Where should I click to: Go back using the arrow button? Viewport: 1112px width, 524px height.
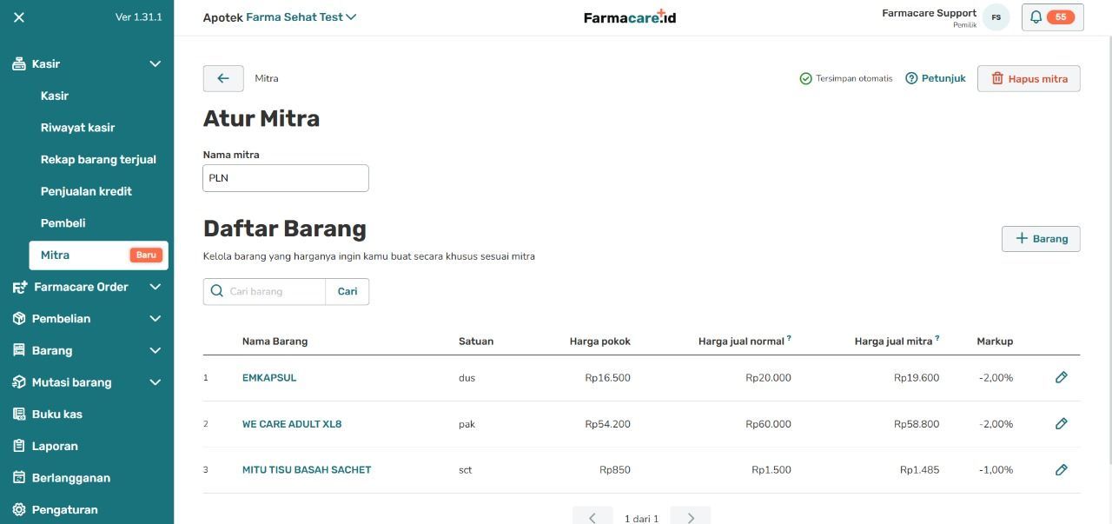223,78
